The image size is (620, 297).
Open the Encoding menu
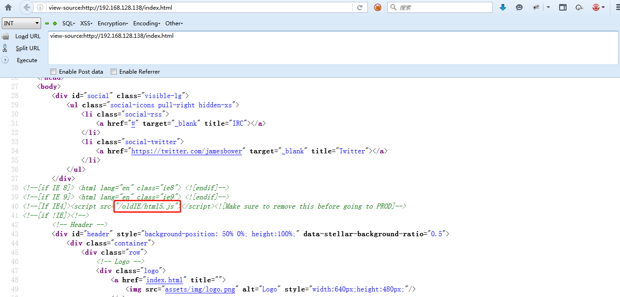coord(147,23)
